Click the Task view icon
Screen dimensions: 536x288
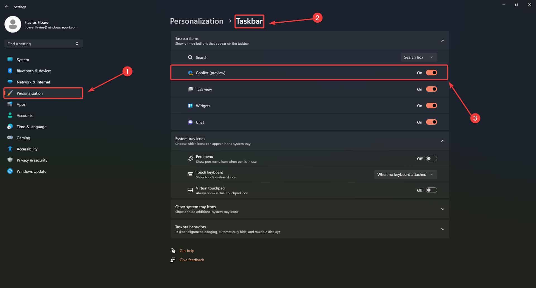[x=190, y=89]
